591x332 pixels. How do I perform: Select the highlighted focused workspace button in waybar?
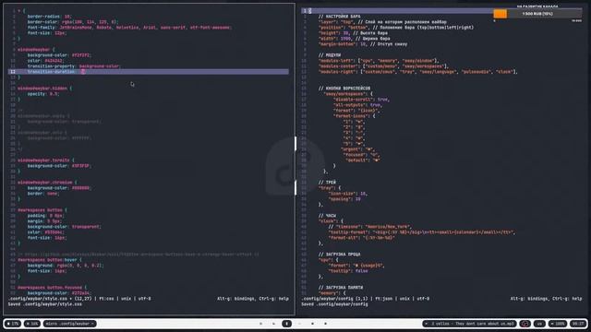286,324
